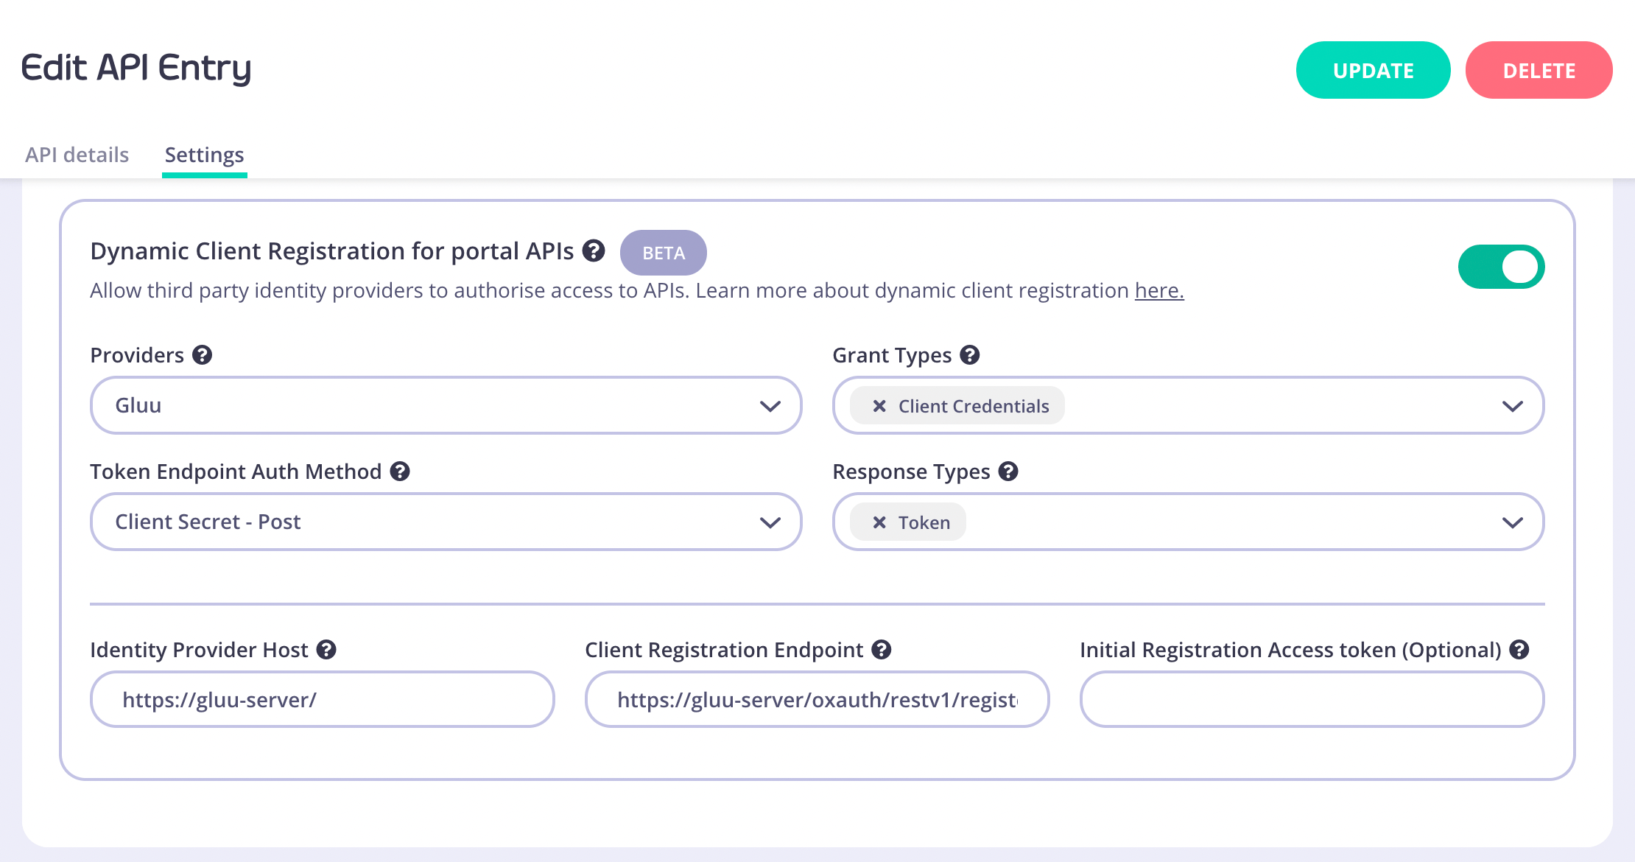Click the Initial Registration Access token input field
The width and height of the screenshot is (1635, 862).
(x=1312, y=699)
